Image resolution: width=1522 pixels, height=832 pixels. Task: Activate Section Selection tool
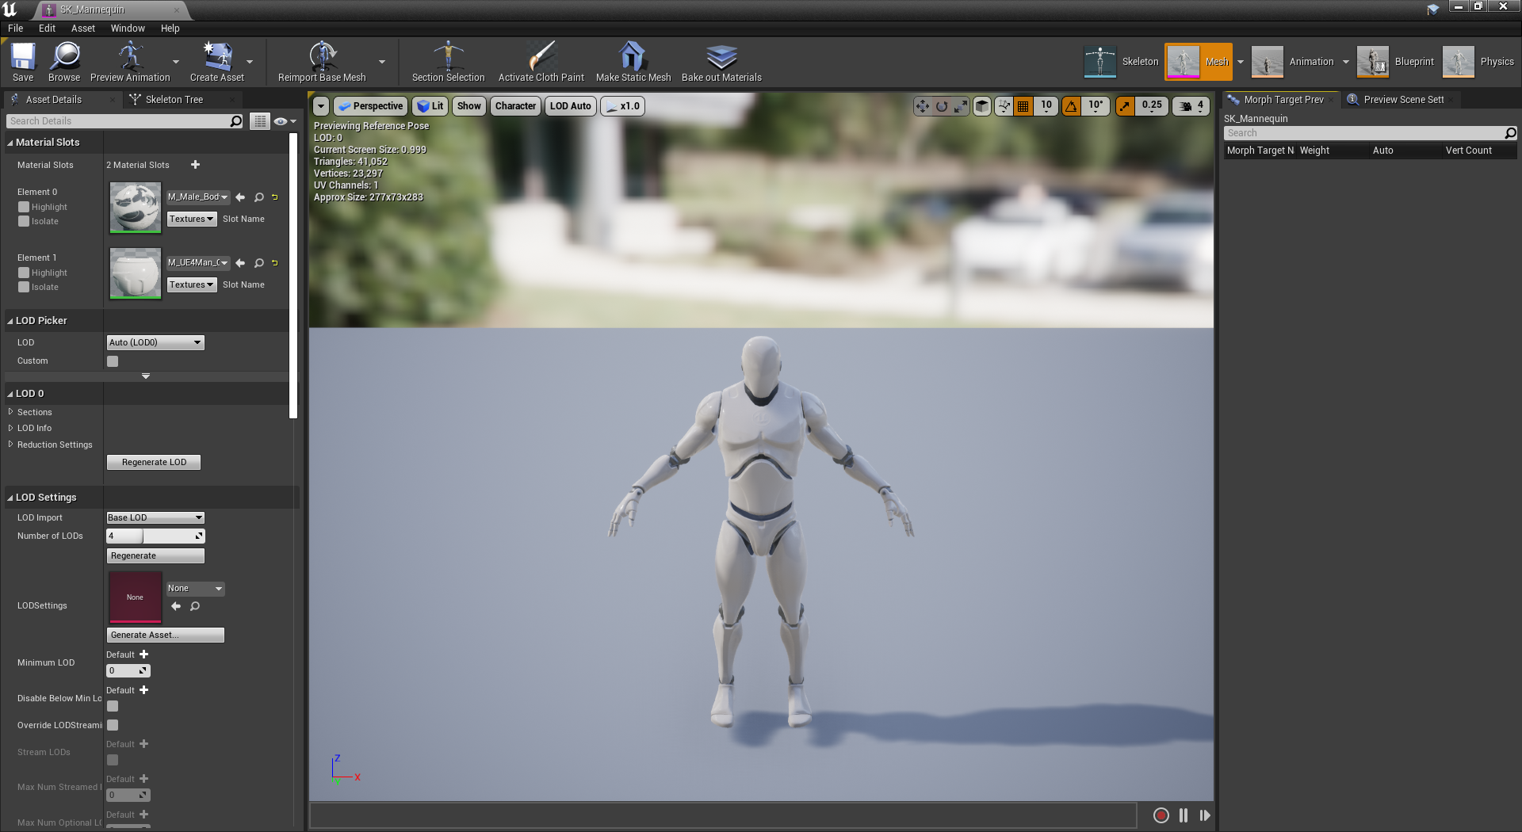click(x=448, y=62)
